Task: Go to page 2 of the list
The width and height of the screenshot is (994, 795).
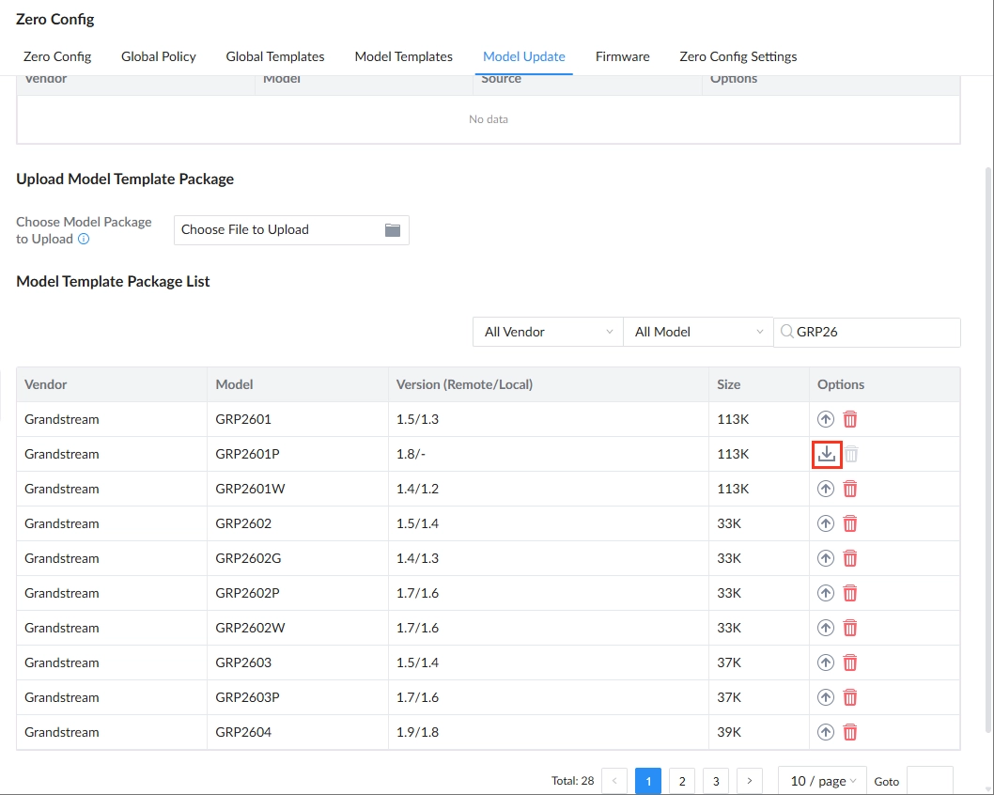Action: (682, 781)
